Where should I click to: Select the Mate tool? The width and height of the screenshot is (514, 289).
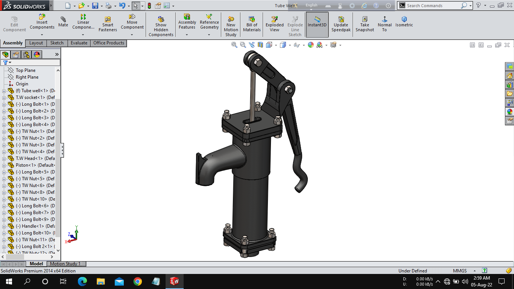[63, 22]
